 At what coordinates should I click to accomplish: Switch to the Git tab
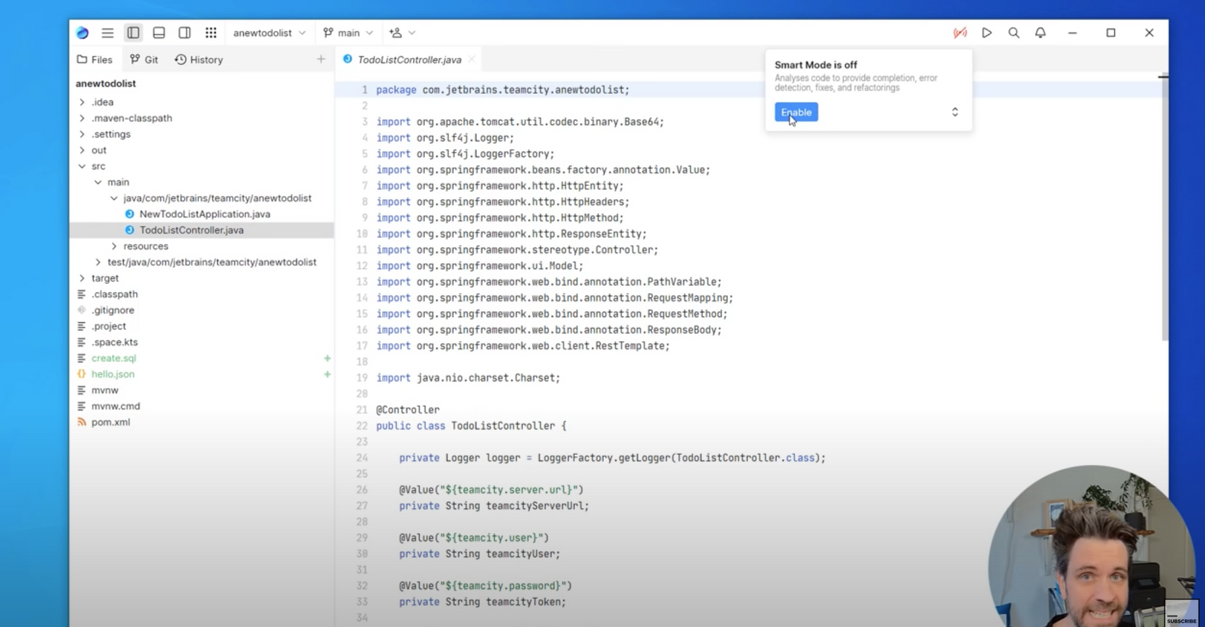tap(144, 60)
